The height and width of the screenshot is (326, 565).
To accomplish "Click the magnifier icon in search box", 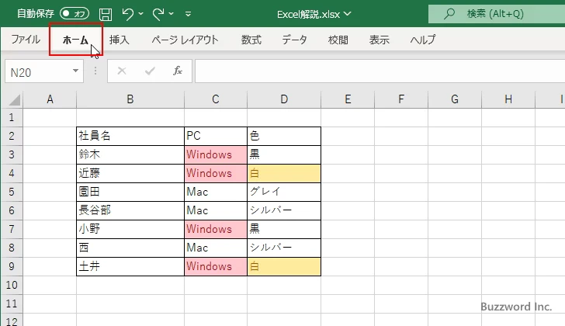I will click(x=449, y=14).
